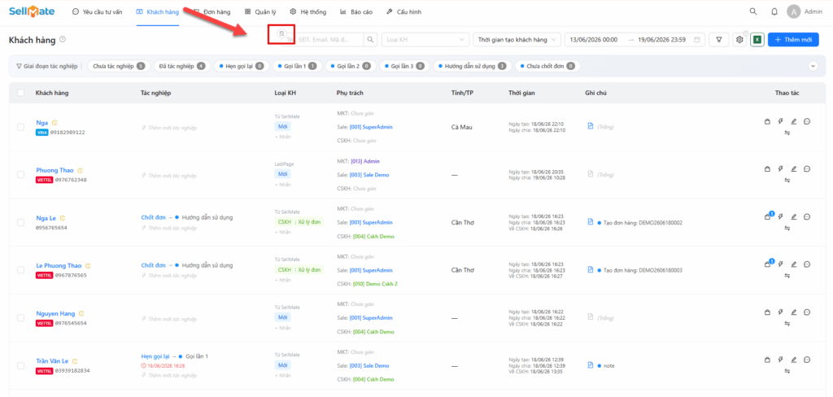Image resolution: width=833 pixels, height=397 pixels.
Task: Open the bag icon with badge for Nga Le
Action: (x=768, y=216)
